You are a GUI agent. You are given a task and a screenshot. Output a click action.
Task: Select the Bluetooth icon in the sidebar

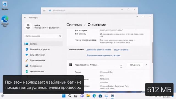point(27,49)
